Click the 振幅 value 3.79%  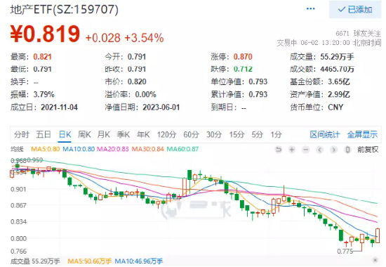[x=44, y=94]
